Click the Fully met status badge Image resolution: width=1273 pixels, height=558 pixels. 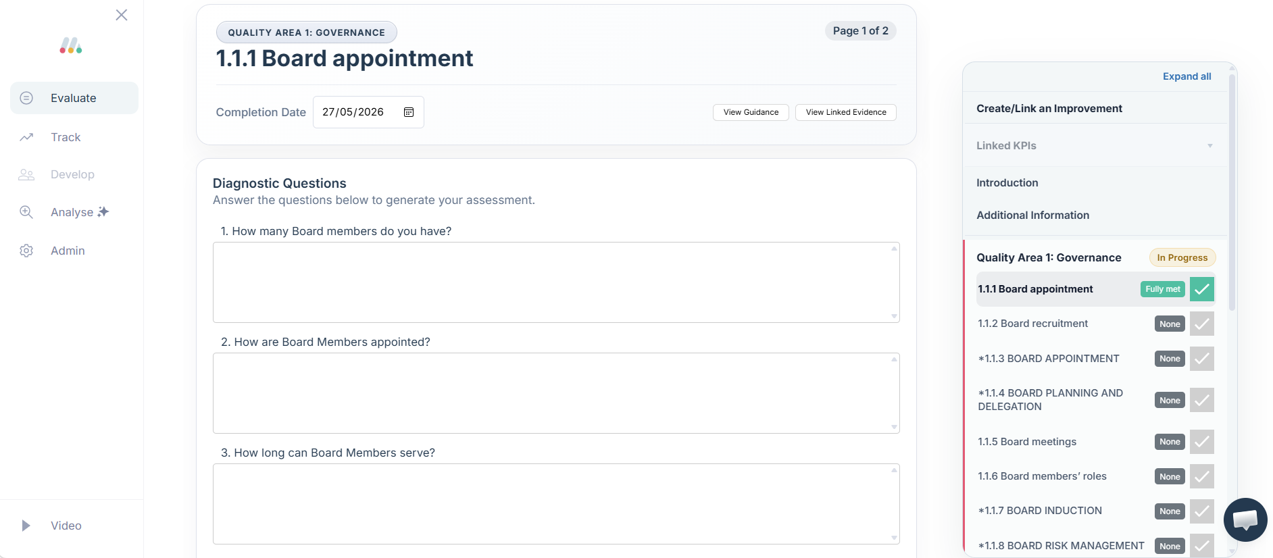(x=1163, y=289)
